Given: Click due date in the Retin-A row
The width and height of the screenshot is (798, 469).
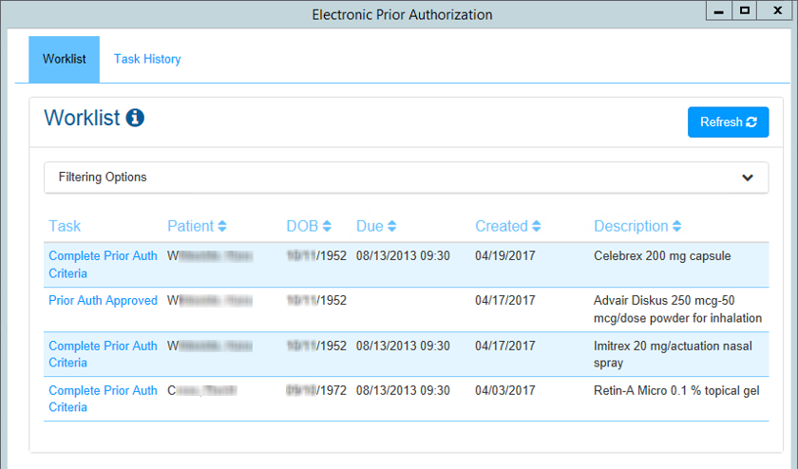Looking at the screenshot, I should 403,390.
